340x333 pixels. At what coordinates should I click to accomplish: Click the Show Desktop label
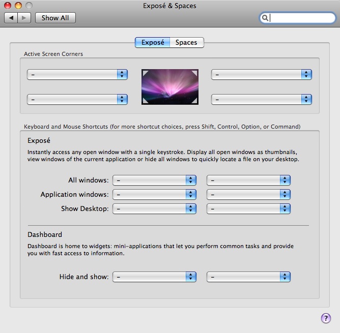(85, 208)
